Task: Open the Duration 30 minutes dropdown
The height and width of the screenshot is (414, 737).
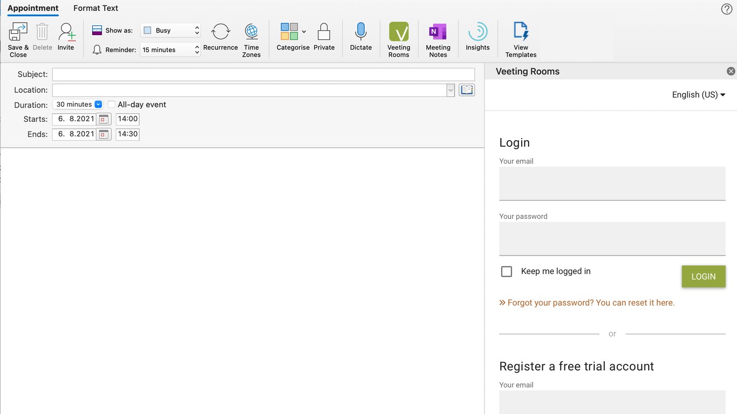Action: pyautogui.click(x=78, y=105)
